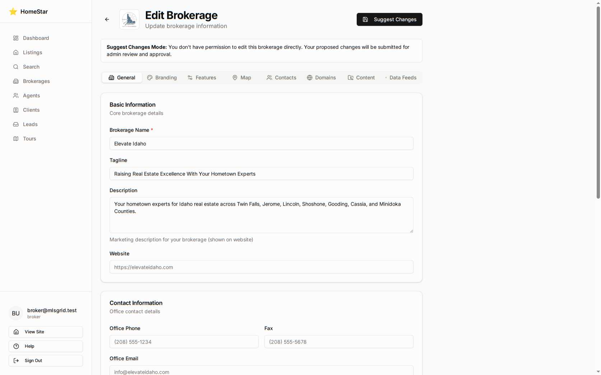
Task: Click the Description resize handle
Action: tap(411, 231)
